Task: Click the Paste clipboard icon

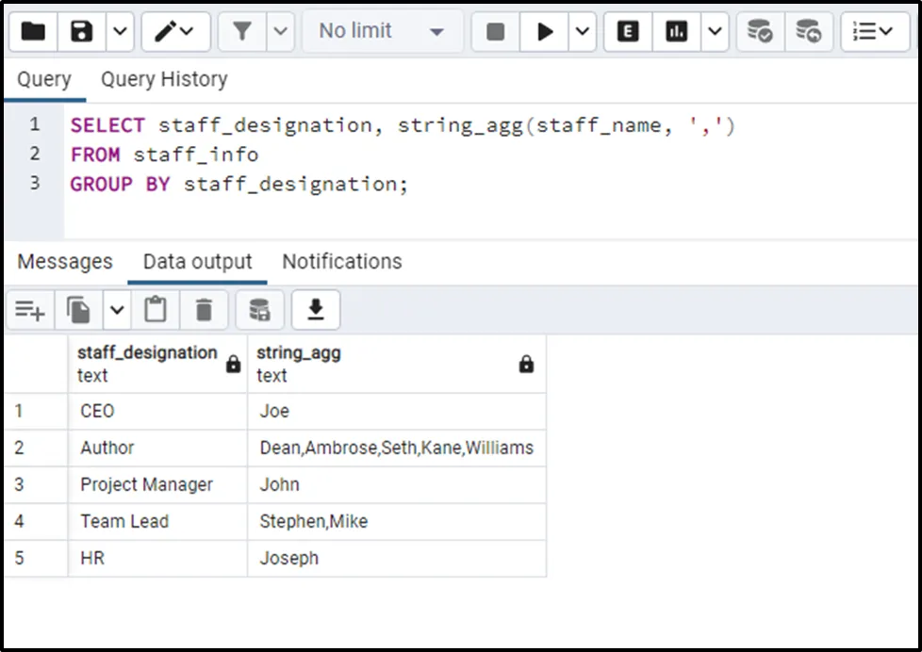Action: tap(156, 310)
